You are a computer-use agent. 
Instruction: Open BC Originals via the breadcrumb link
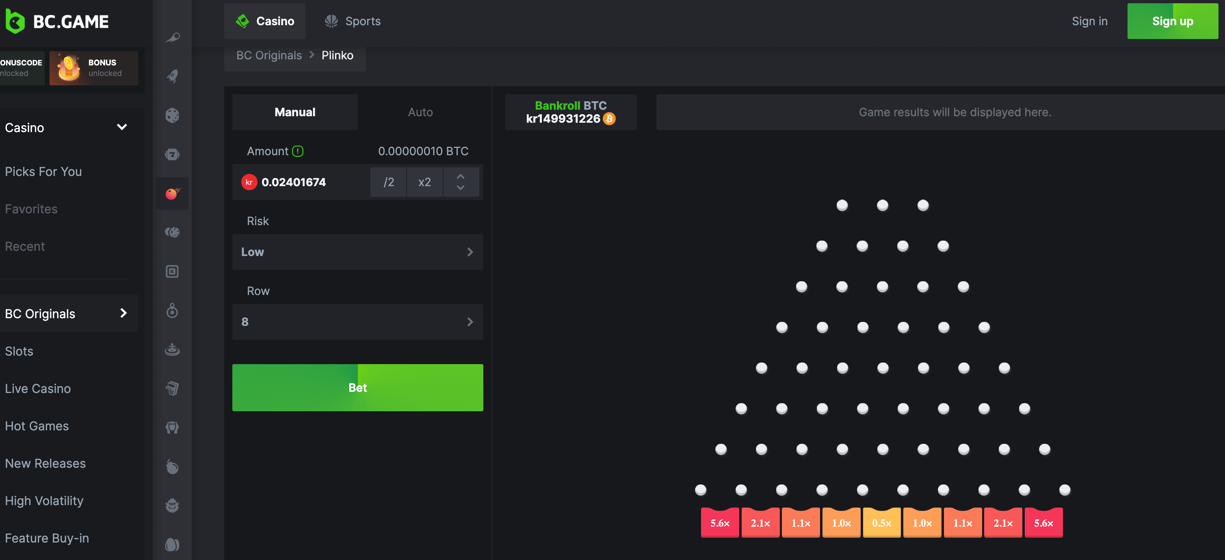[269, 55]
